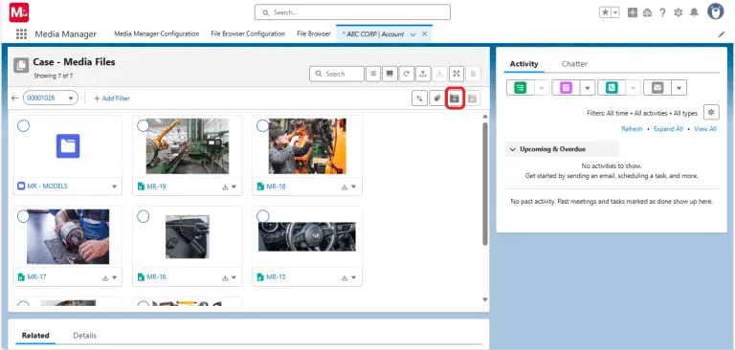
Task: Click the download selected icon
Action: tap(439, 74)
